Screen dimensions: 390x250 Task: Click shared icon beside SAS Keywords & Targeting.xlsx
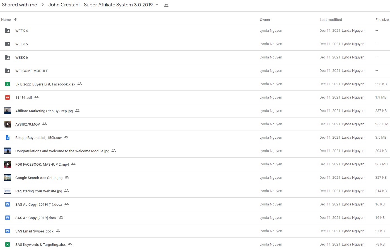tap(70, 244)
